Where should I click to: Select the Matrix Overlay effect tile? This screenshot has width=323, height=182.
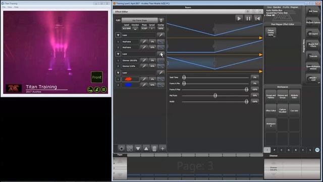tap(271, 32)
